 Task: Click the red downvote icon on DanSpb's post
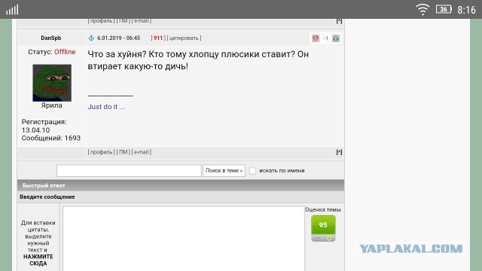(316, 38)
